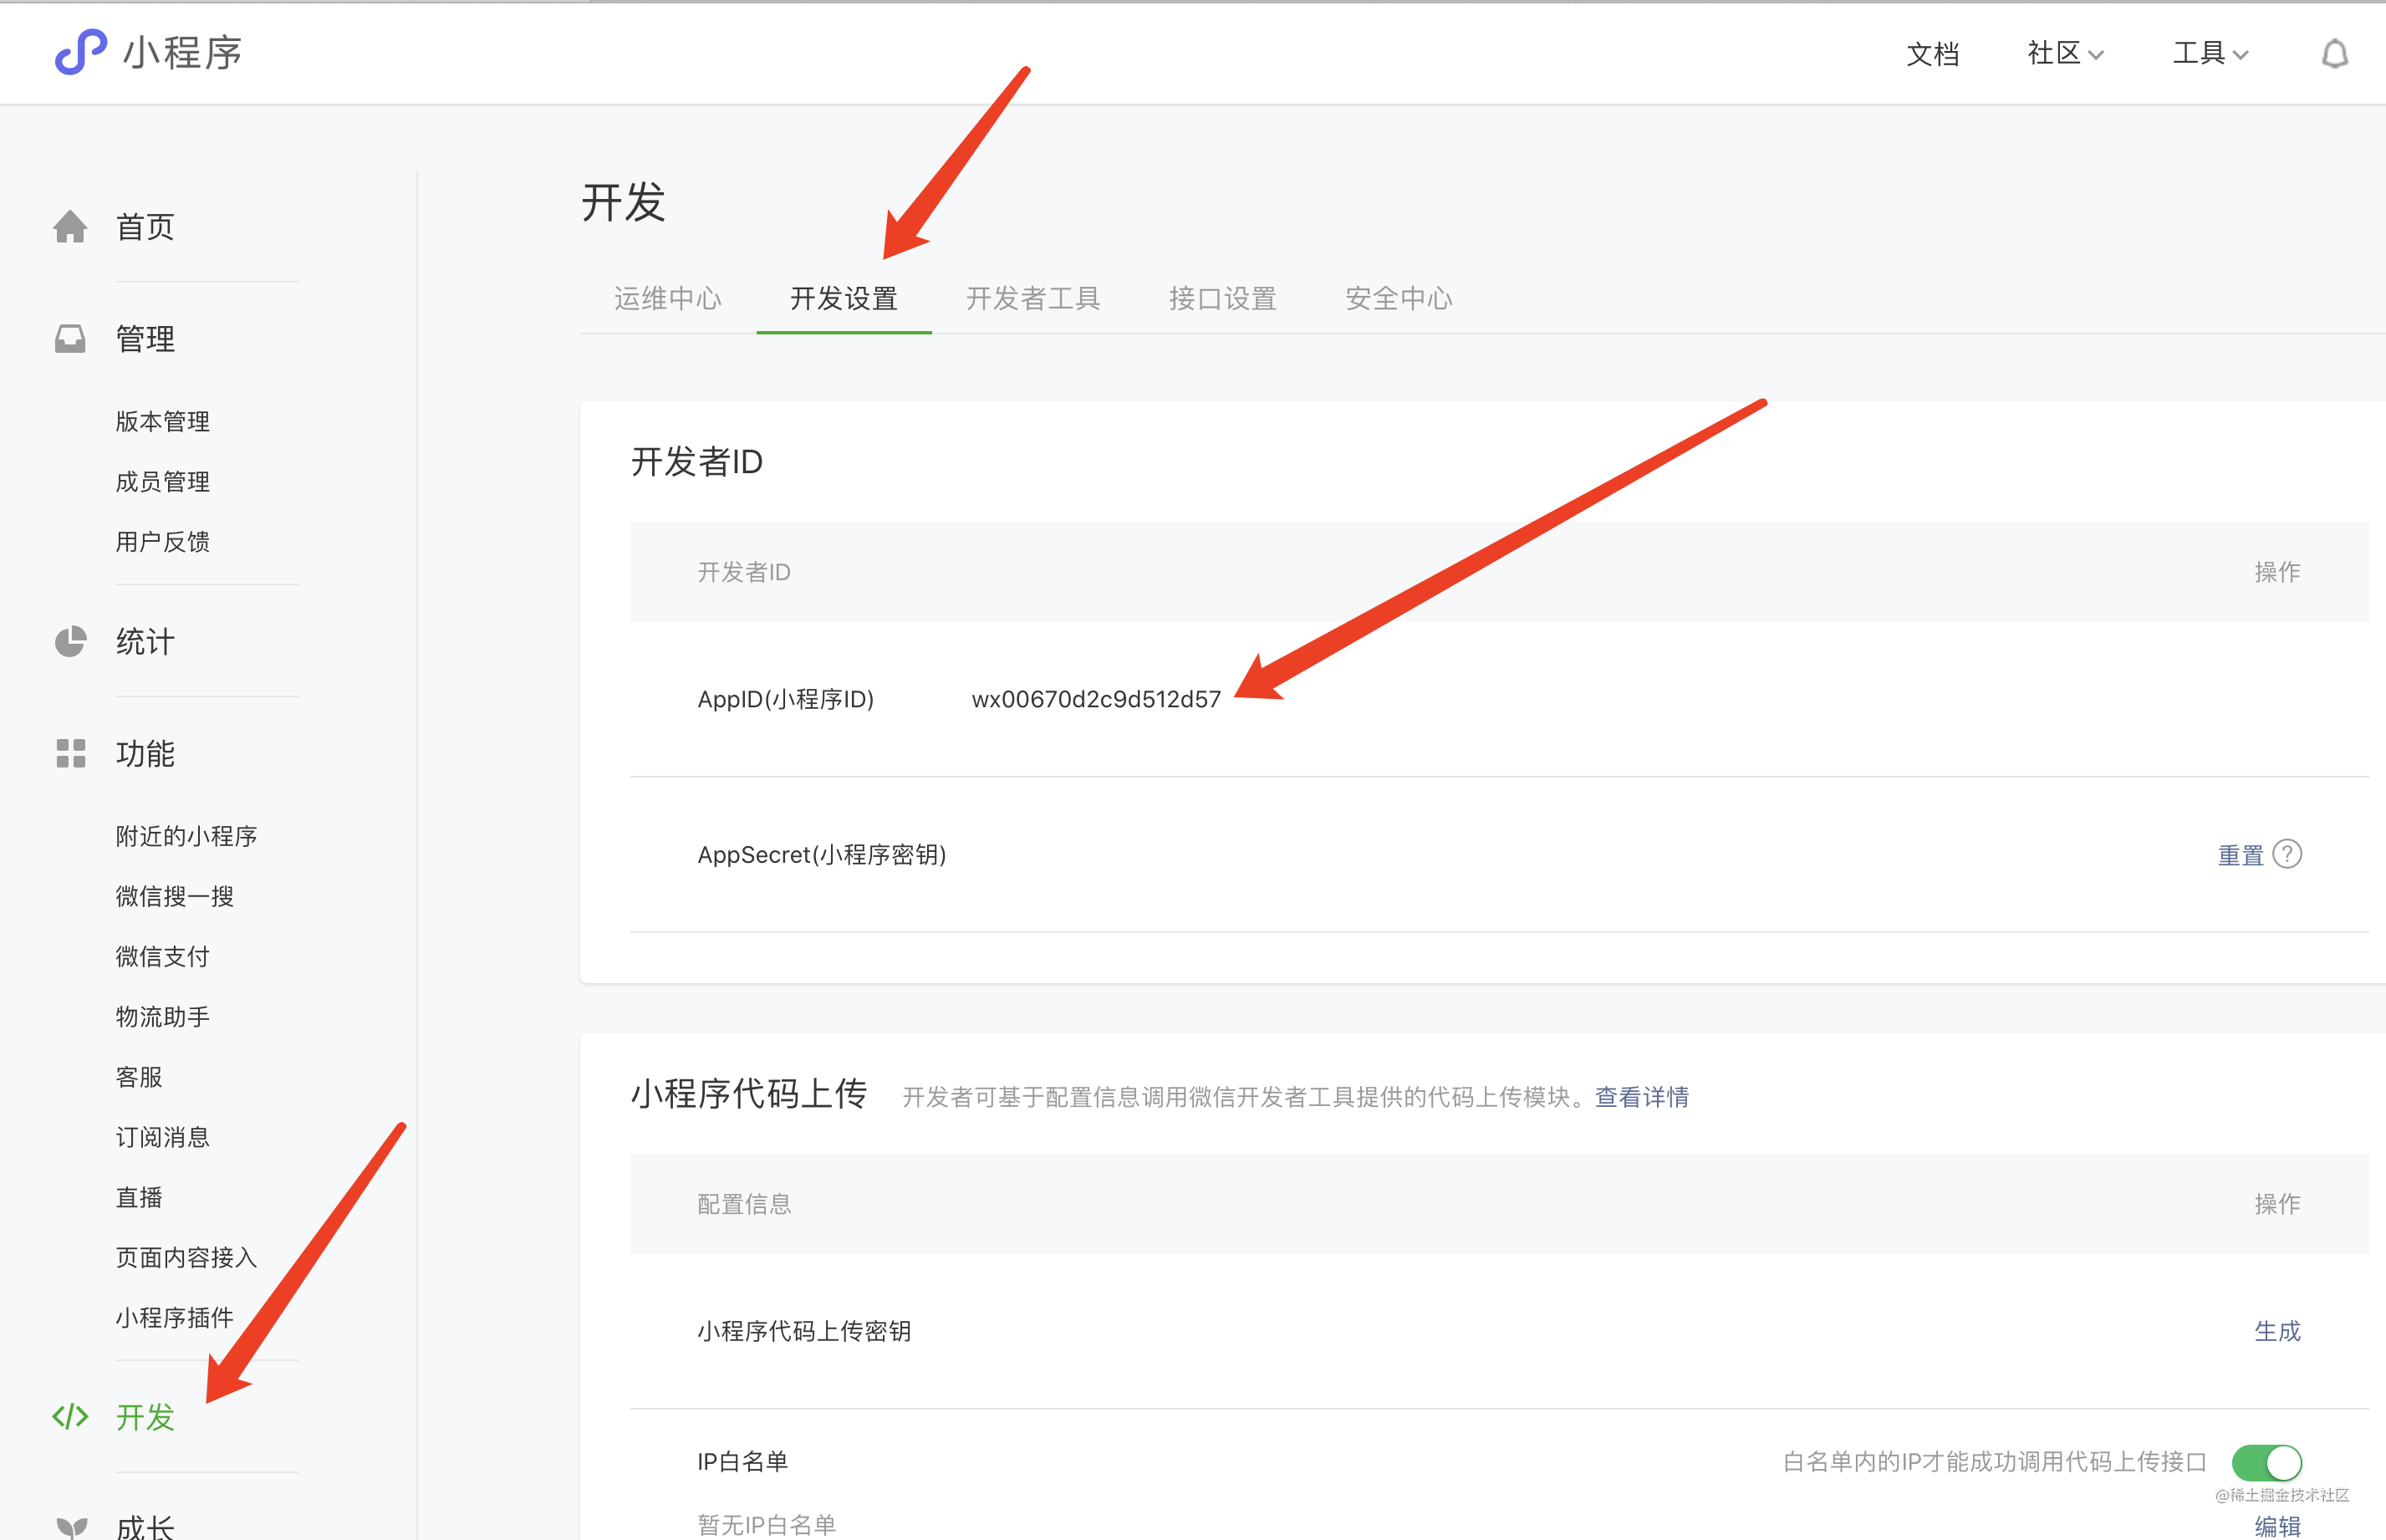Open 统计 in the sidebar
The height and width of the screenshot is (1540, 2386).
145,642
